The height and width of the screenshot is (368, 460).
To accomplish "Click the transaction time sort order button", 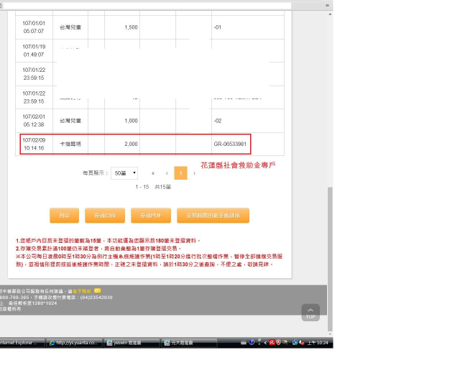I will click(x=213, y=215).
